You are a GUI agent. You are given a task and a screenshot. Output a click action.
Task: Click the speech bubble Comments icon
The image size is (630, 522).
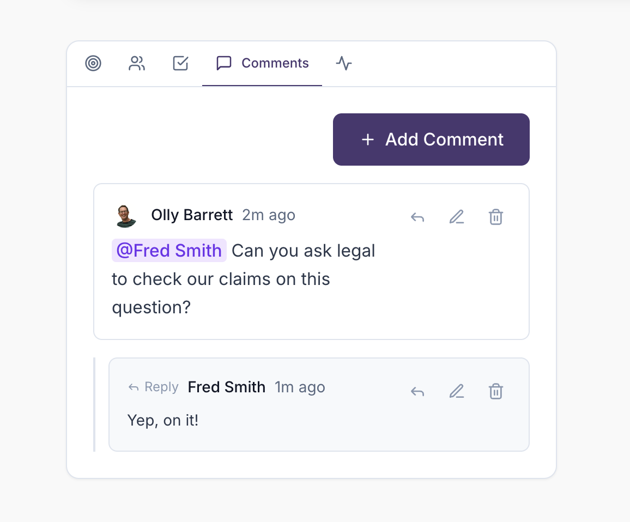coord(223,63)
